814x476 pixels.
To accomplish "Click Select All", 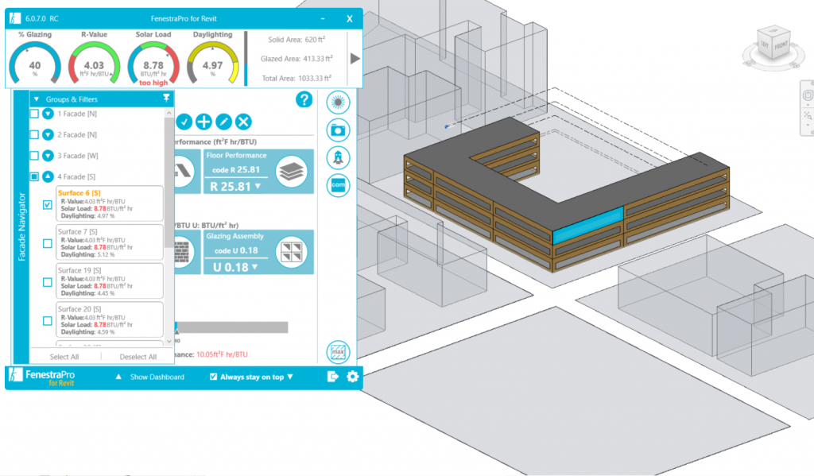I will click(x=64, y=357).
